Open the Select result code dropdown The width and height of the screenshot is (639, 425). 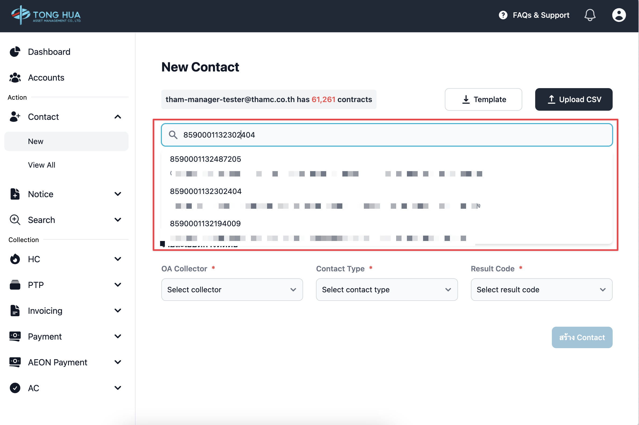point(541,290)
